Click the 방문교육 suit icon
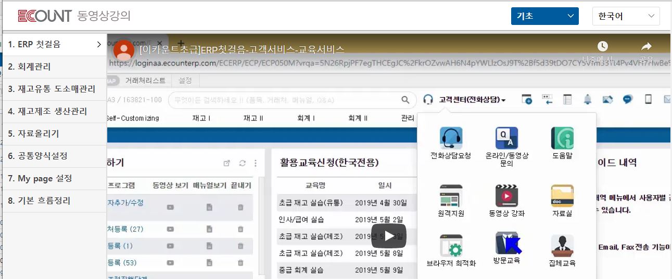The image size is (672, 279). pyautogui.click(x=506, y=243)
